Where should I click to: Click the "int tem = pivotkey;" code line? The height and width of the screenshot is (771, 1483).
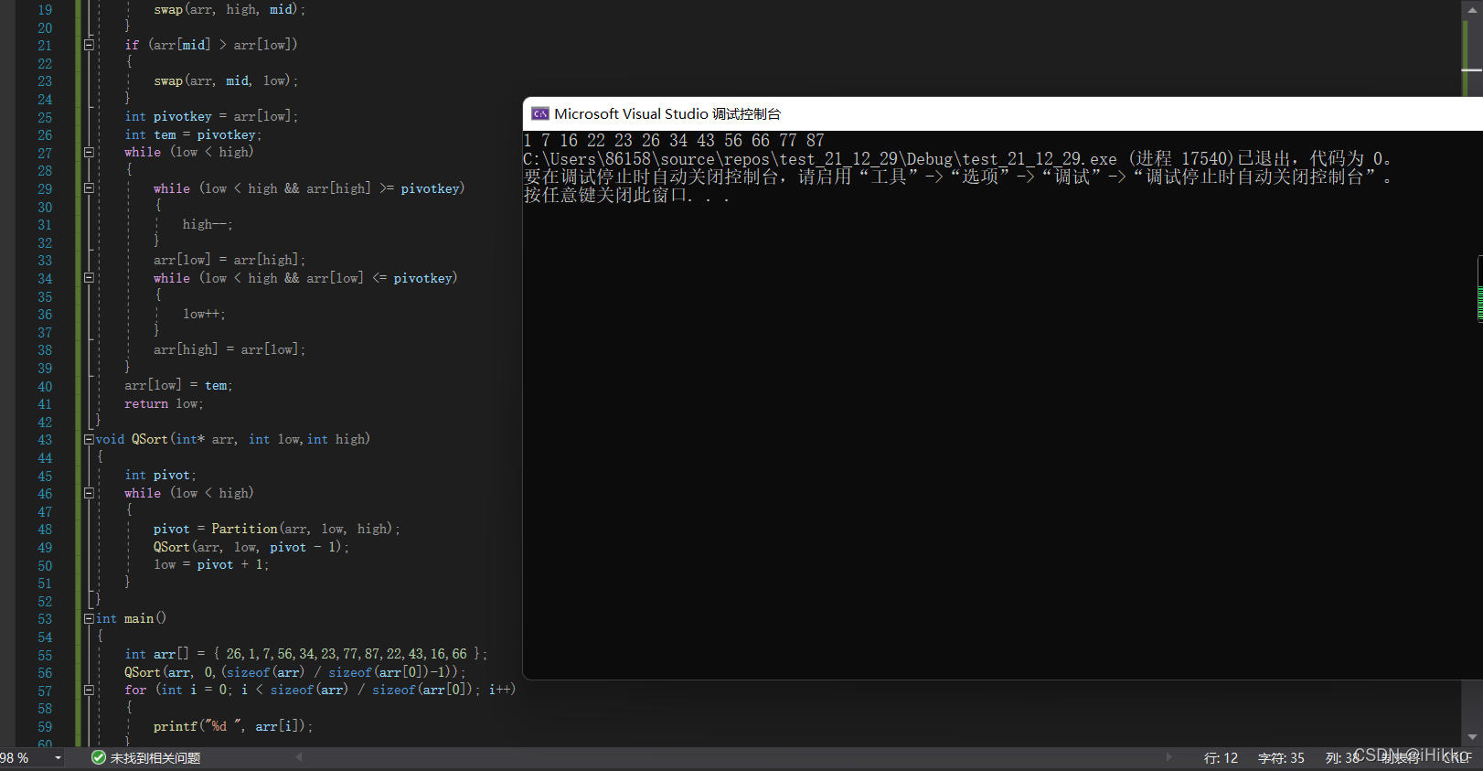coord(193,134)
